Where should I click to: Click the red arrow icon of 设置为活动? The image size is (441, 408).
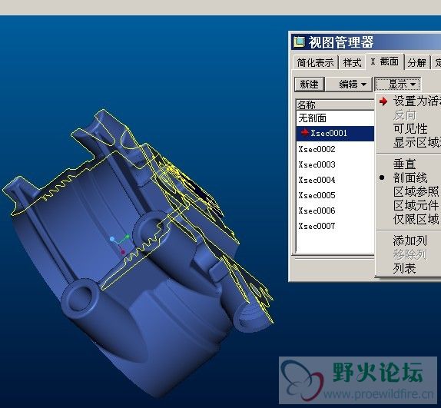[383, 101]
